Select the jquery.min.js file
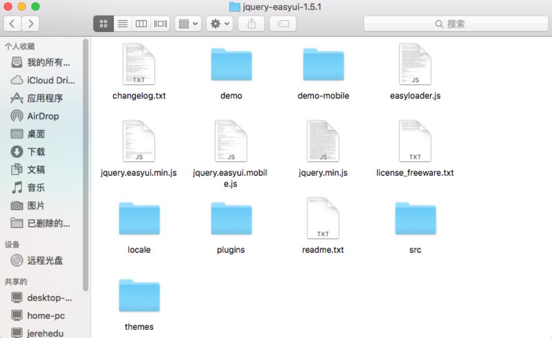This screenshot has width=552, height=338. point(323,149)
